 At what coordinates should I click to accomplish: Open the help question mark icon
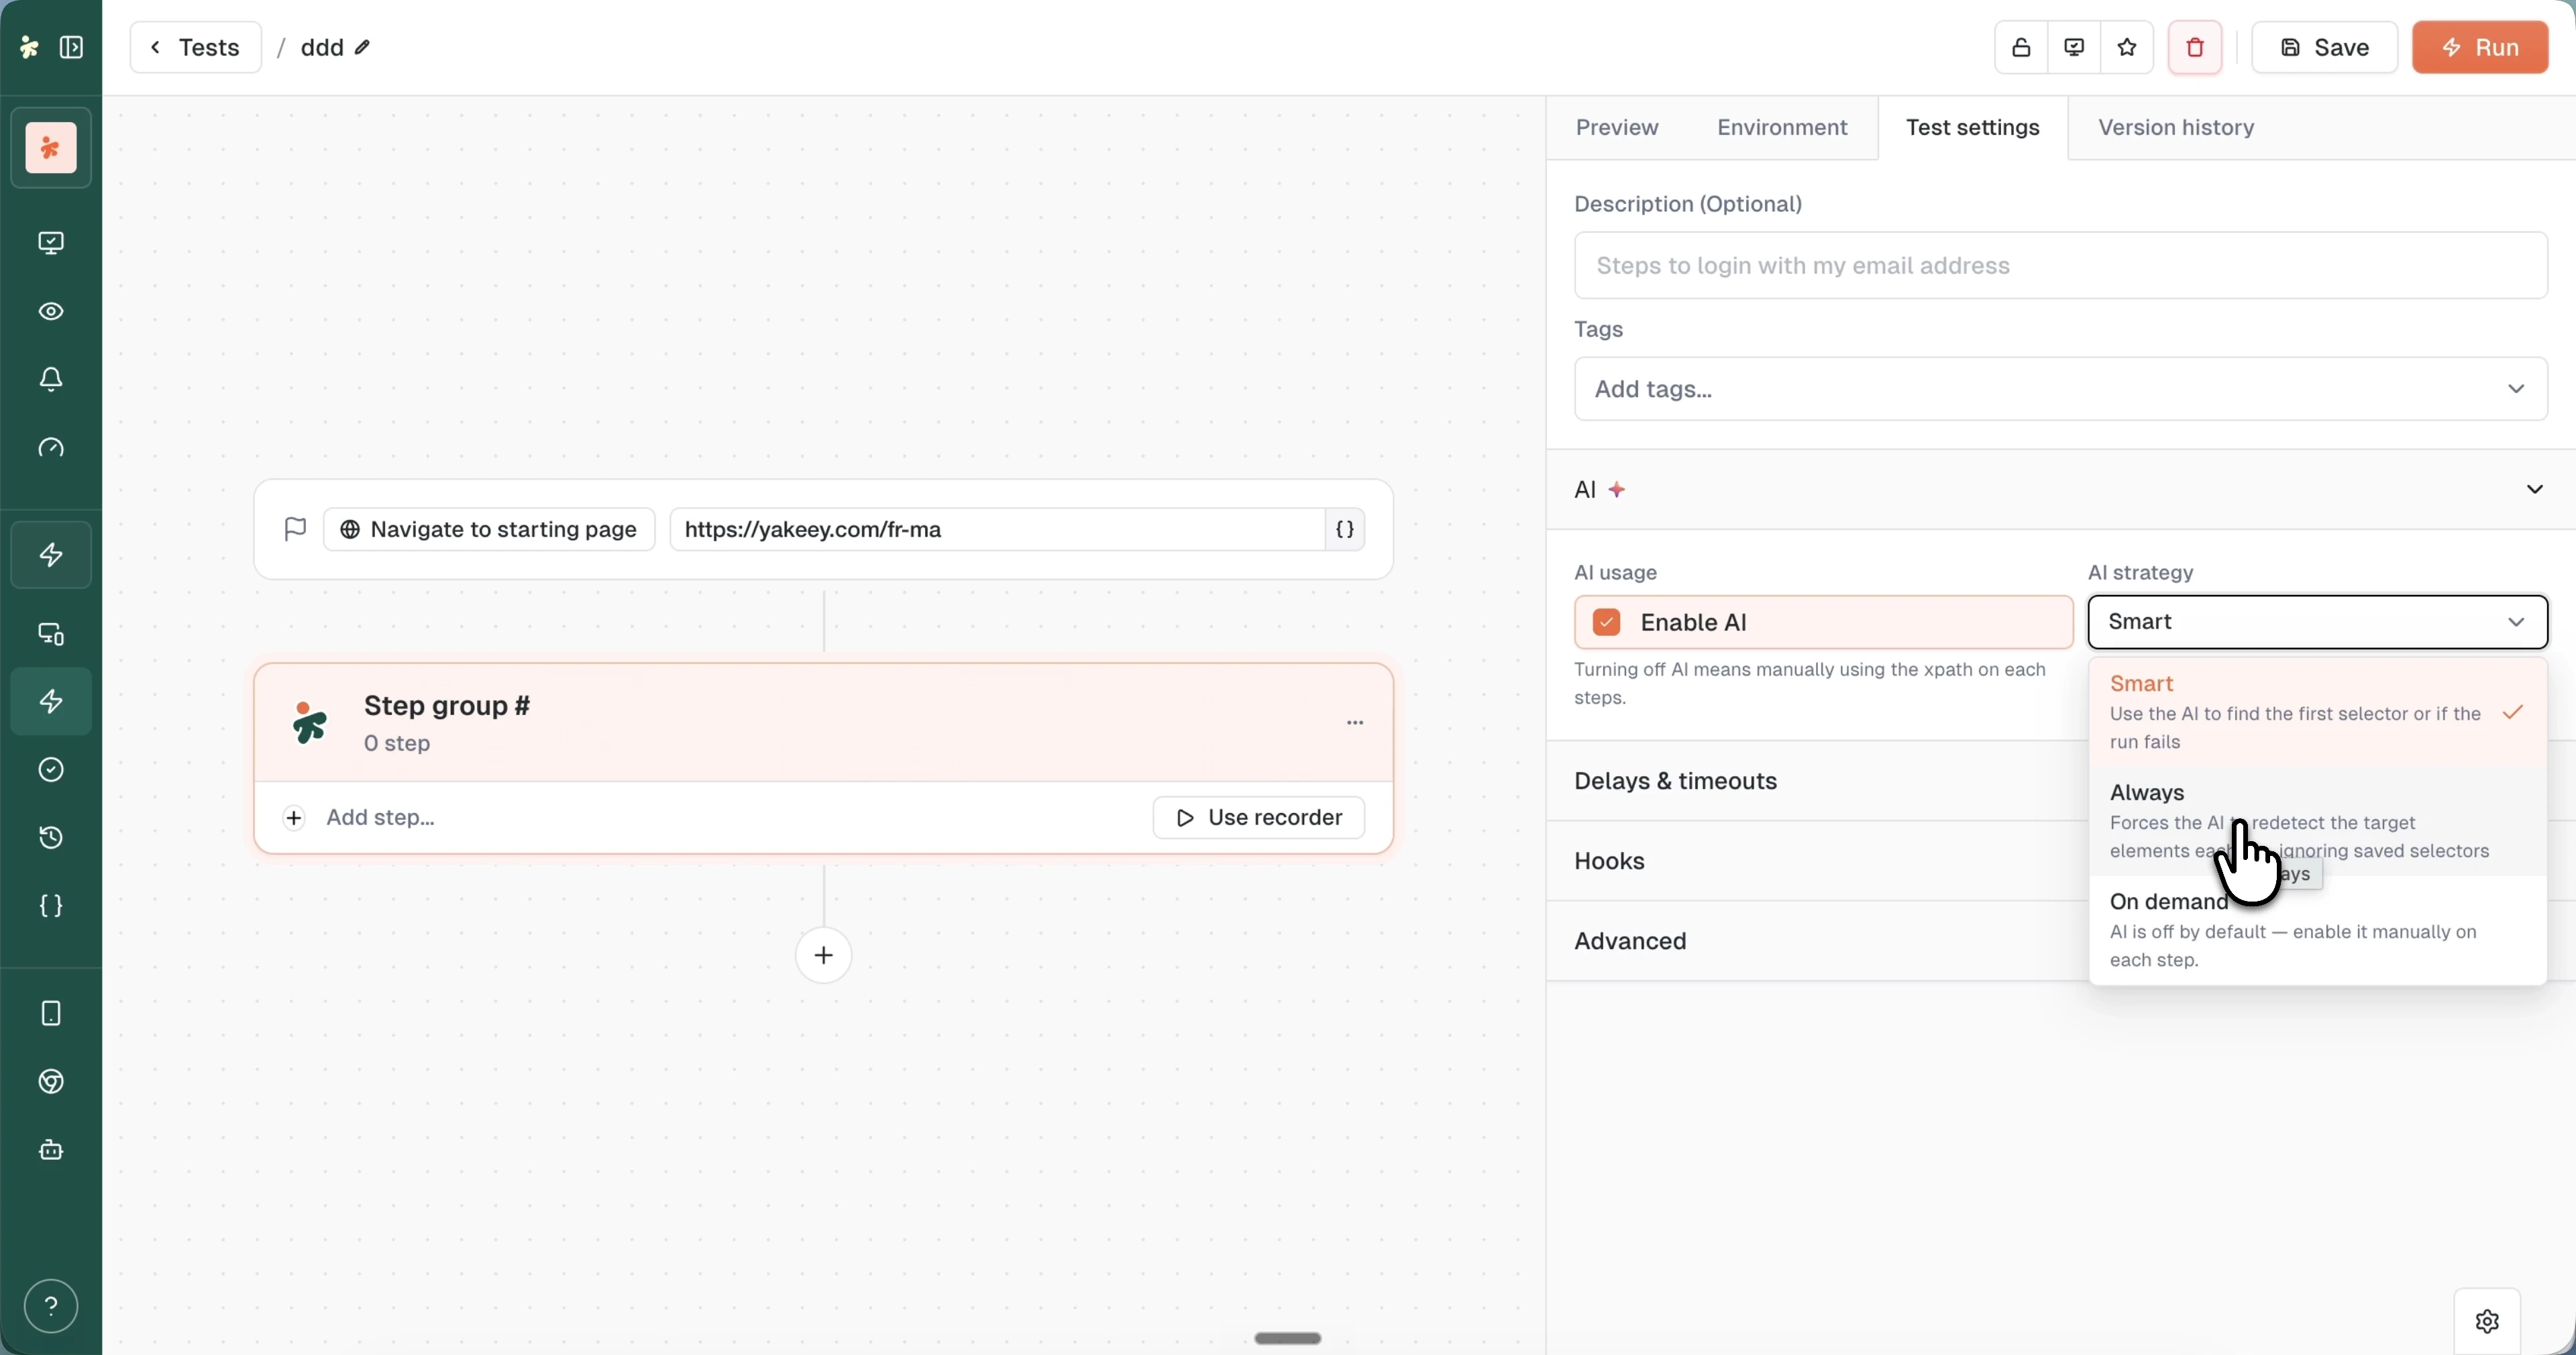click(x=51, y=1305)
